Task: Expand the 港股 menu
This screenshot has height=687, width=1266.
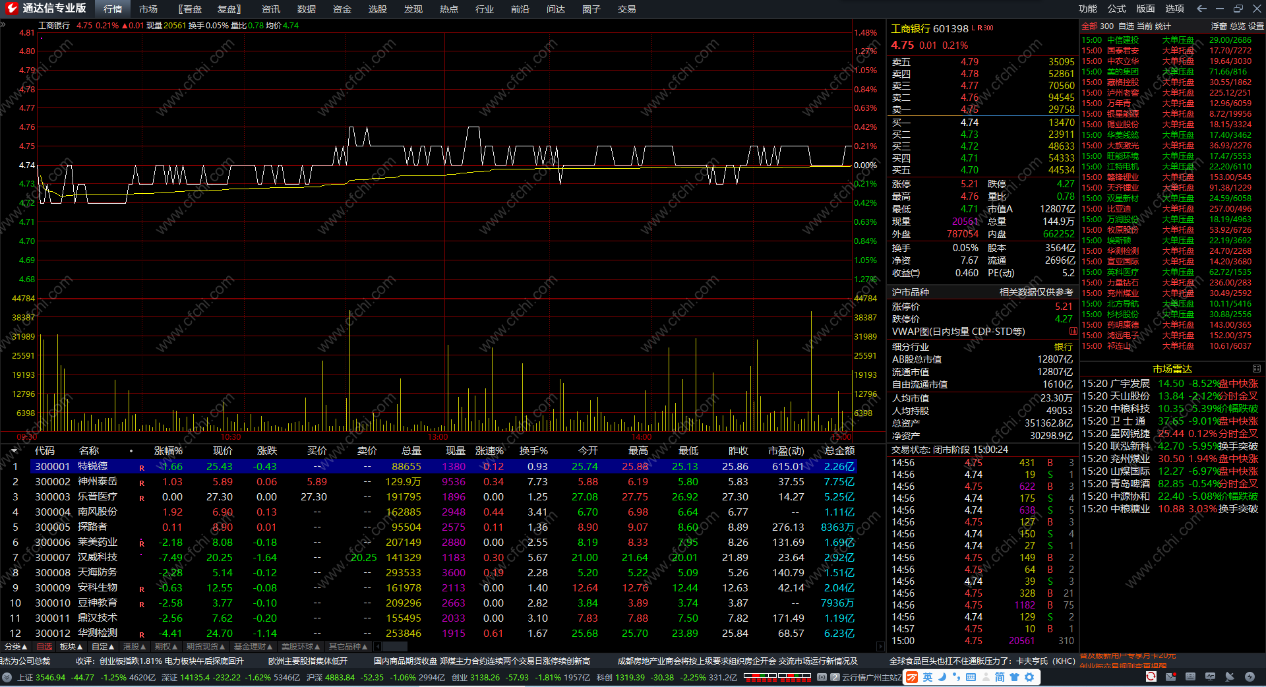Action: click(x=135, y=647)
